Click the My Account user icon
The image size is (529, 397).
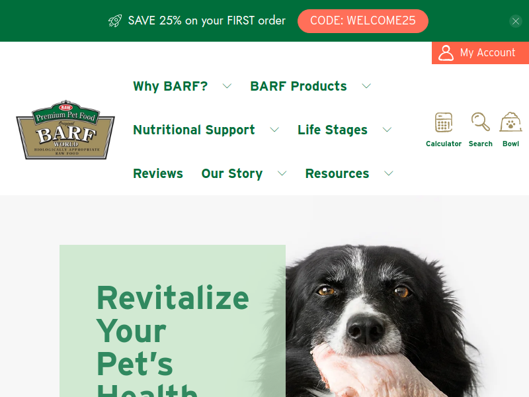446,53
